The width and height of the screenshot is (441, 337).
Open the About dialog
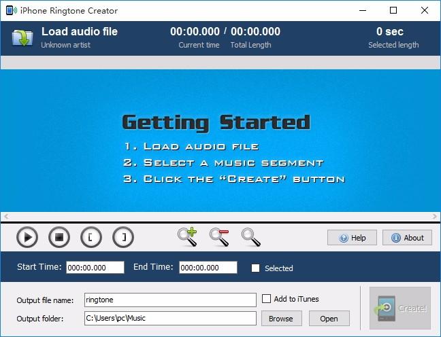[407, 238]
